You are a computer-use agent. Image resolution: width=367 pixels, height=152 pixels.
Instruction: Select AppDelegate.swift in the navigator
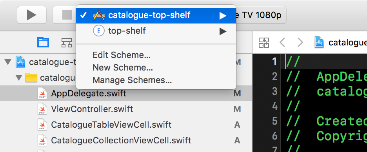89,94
